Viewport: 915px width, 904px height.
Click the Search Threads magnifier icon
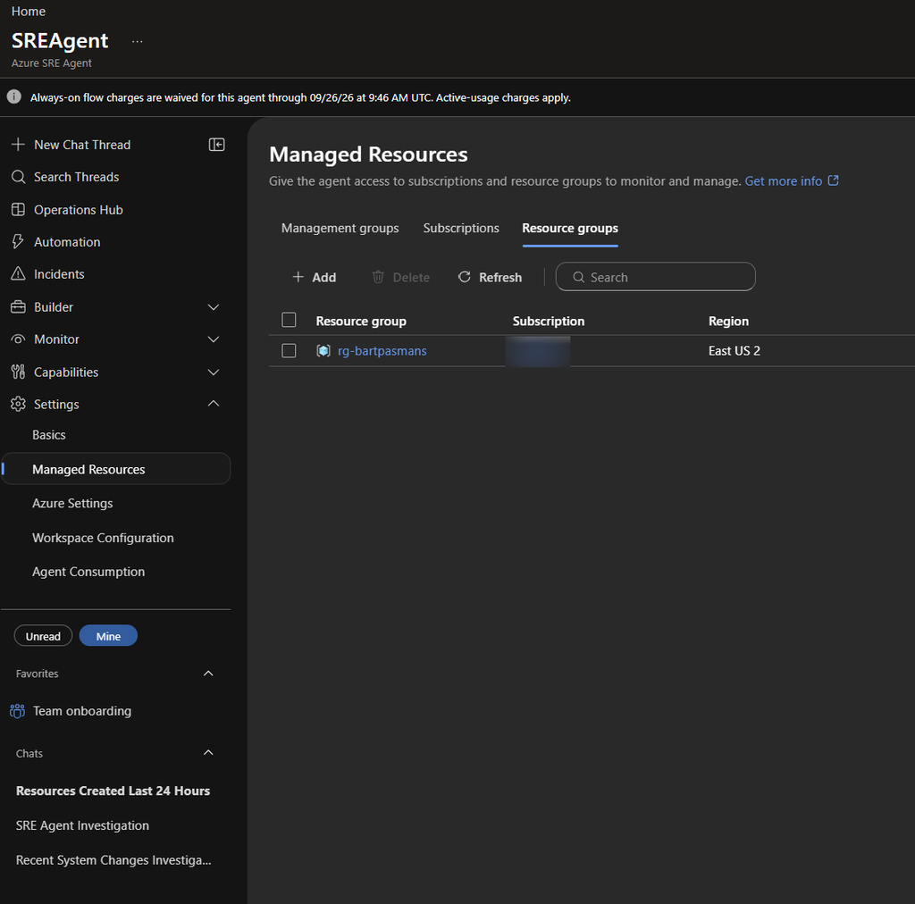(18, 177)
